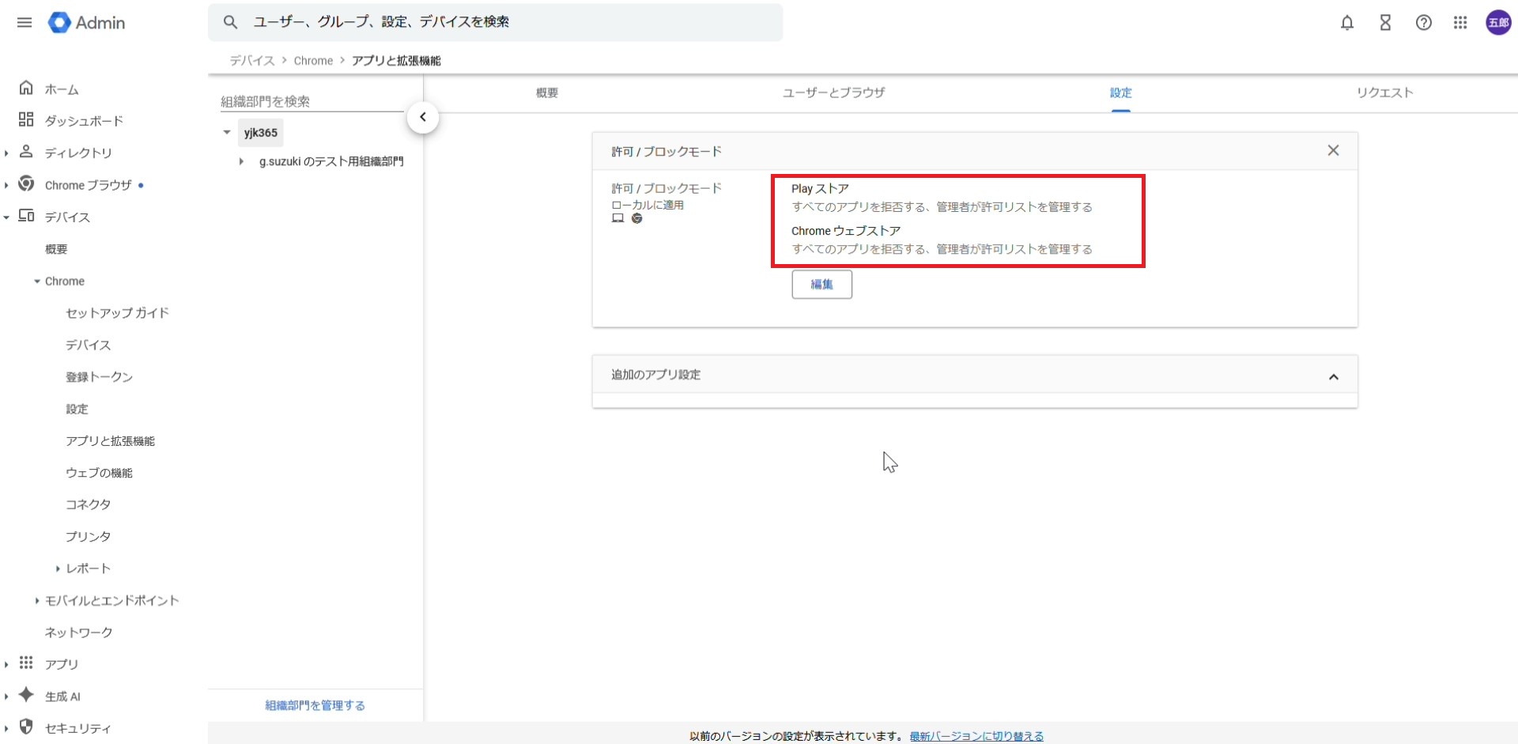Open the Google apps grid launcher
This screenshot has width=1518, height=744.
click(1460, 23)
